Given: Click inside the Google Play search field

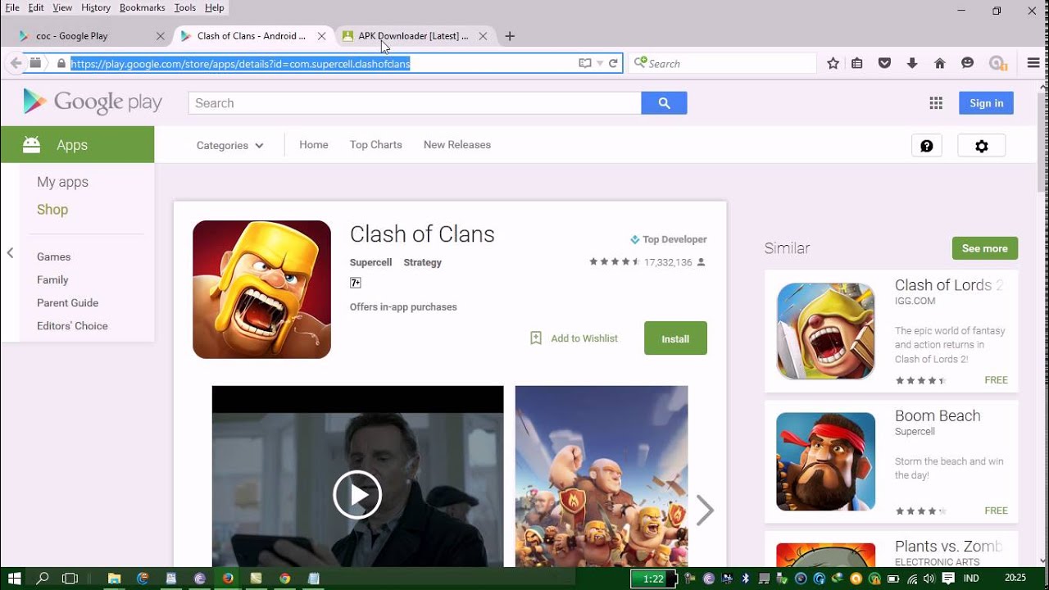Looking at the screenshot, I should (415, 103).
